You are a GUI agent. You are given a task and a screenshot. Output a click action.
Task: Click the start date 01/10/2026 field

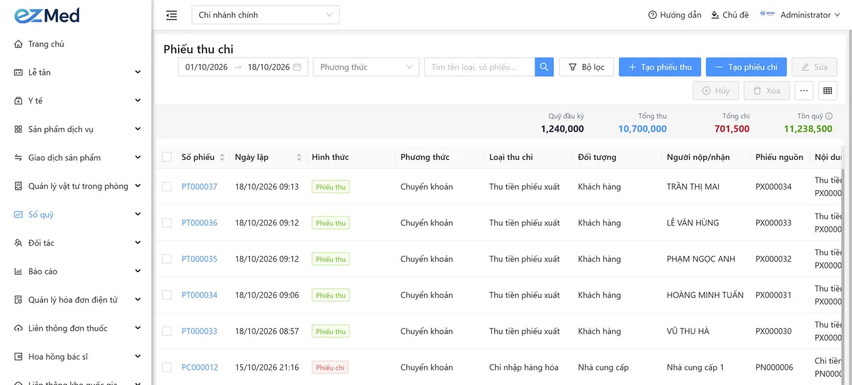[206, 67]
